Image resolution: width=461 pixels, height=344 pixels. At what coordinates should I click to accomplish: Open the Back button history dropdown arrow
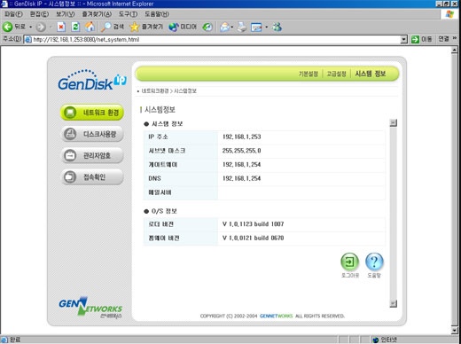(30, 27)
